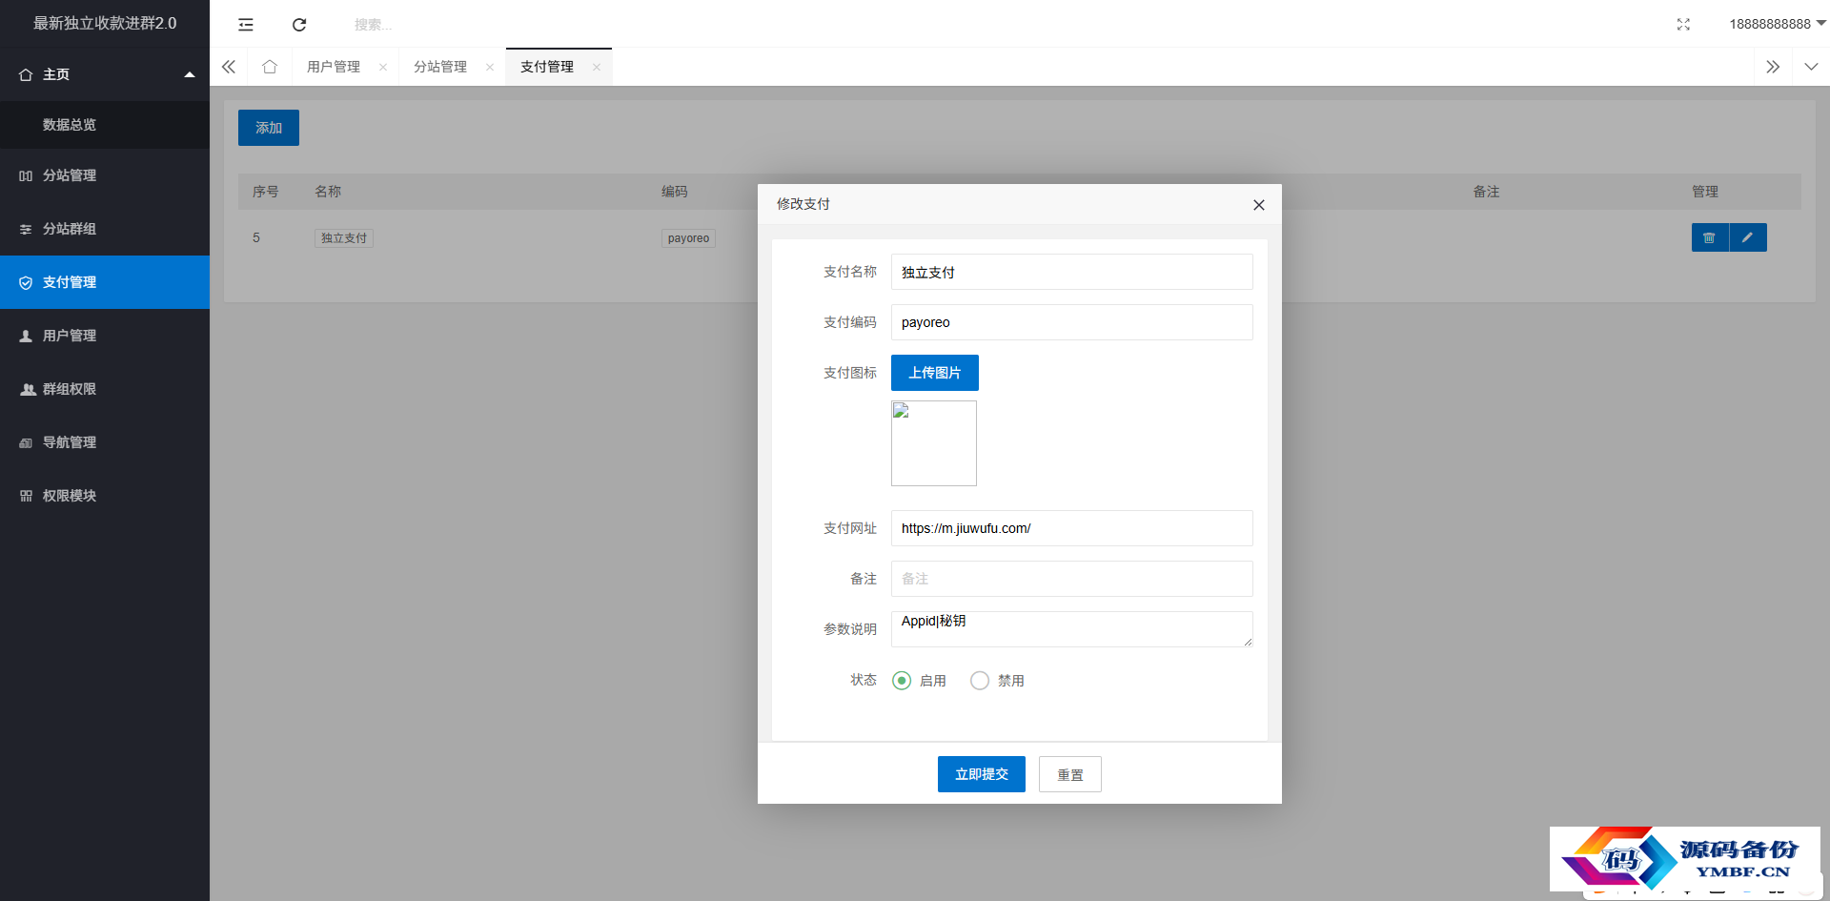1830x901 pixels.
Task: Open 数据总览 in sidebar
Action: pyautogui.click(x=105, y=125)
